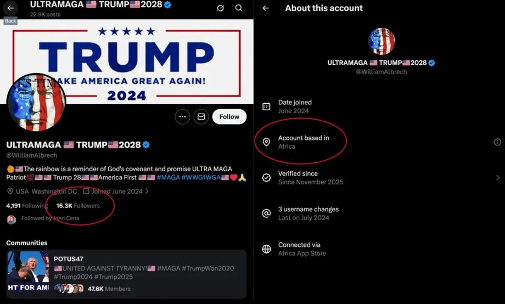Expand the Verified since chevron

tap(498, 178)
